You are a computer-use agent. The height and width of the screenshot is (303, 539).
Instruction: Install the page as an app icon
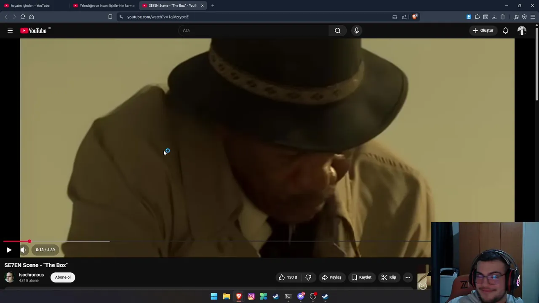[x=395, y=17]
